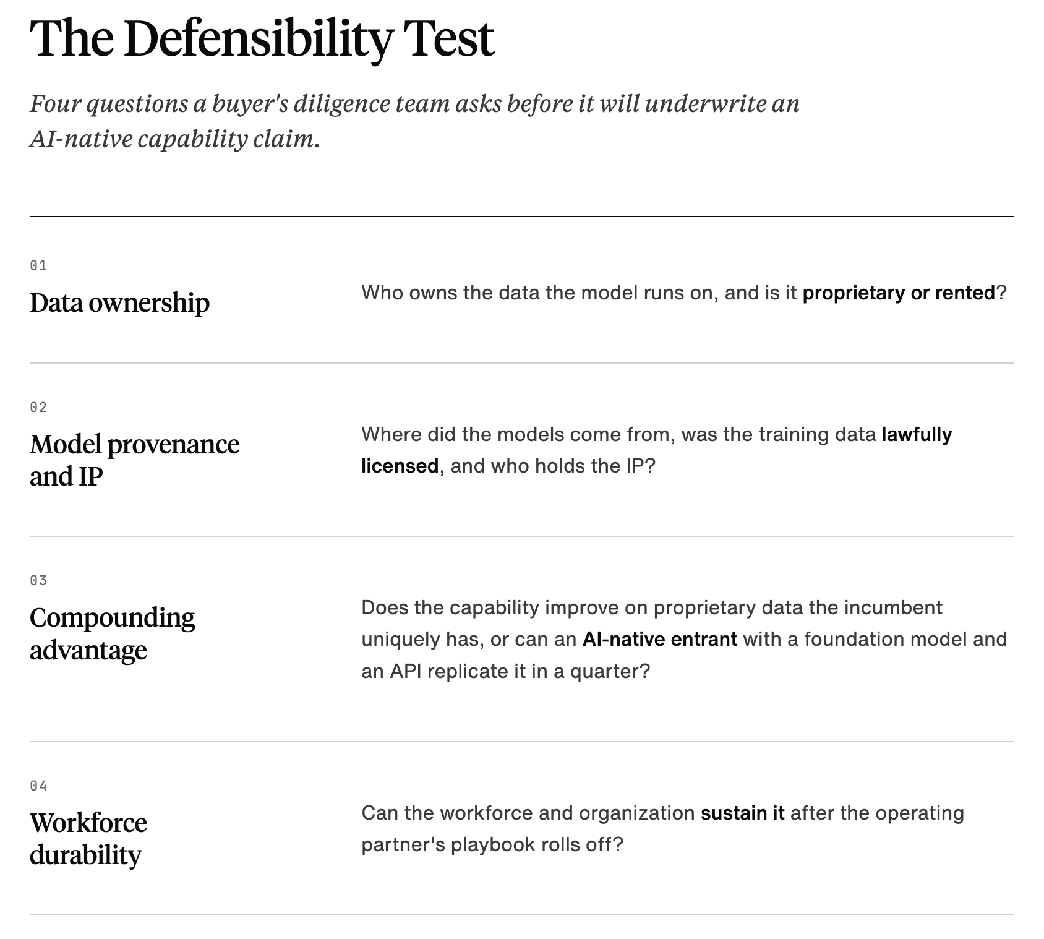Click the 'Workforce durability' heading

click(88, 839)
